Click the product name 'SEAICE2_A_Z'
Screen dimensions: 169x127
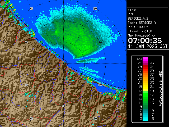point(138,19)
